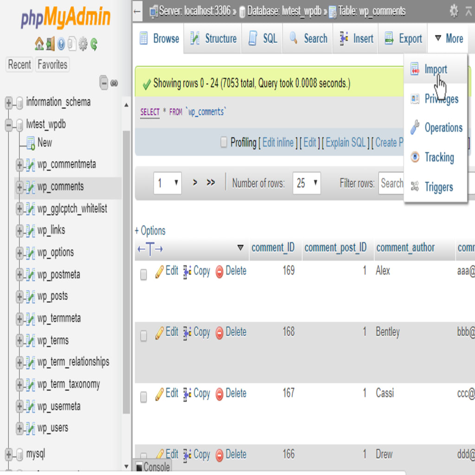This screenshot has width=475, height=475.
Task: Click page settings gear in top bar
Action: [454, 11]
